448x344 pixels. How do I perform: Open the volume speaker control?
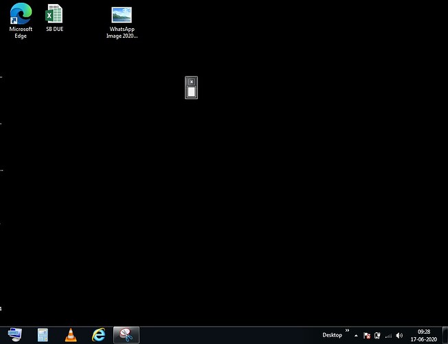coord(399,336)
